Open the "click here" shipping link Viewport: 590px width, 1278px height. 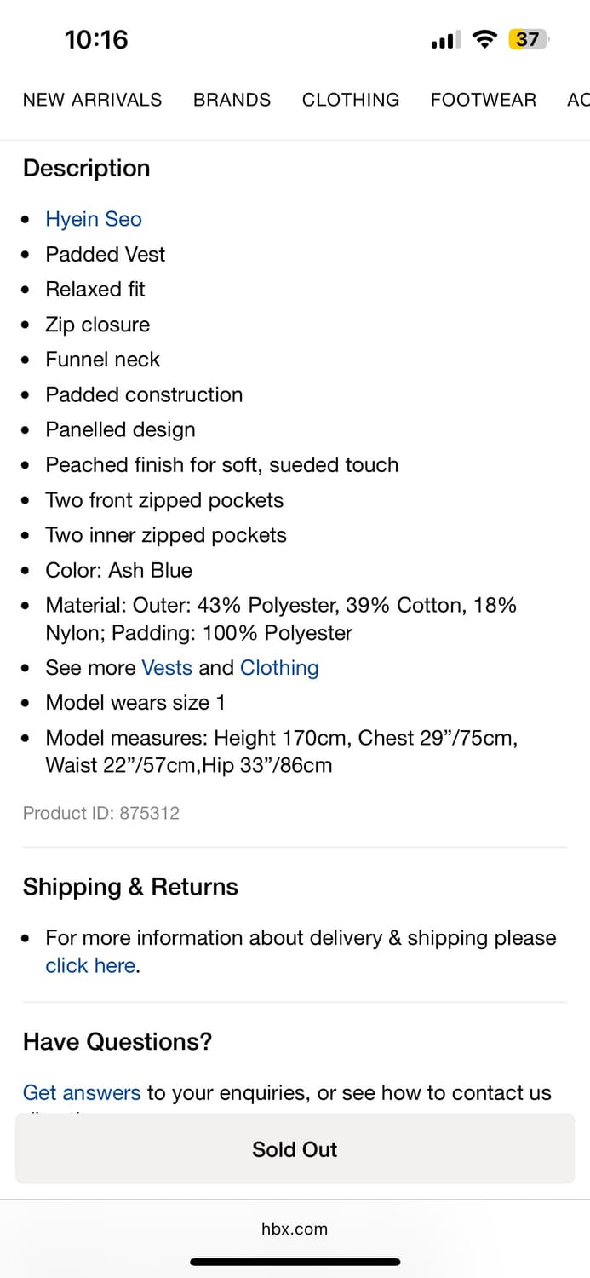coord(90,965)
